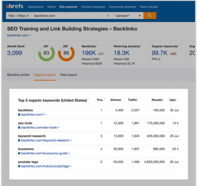This screenshot has width=197, height=186.
Task: Switch to the Organic search tab
Action: tap(45, 75)
